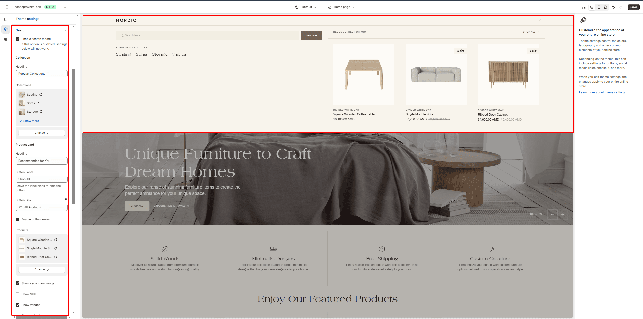
Task: Toggle the inspector selection icon
Action: click(x=584, y=7)
